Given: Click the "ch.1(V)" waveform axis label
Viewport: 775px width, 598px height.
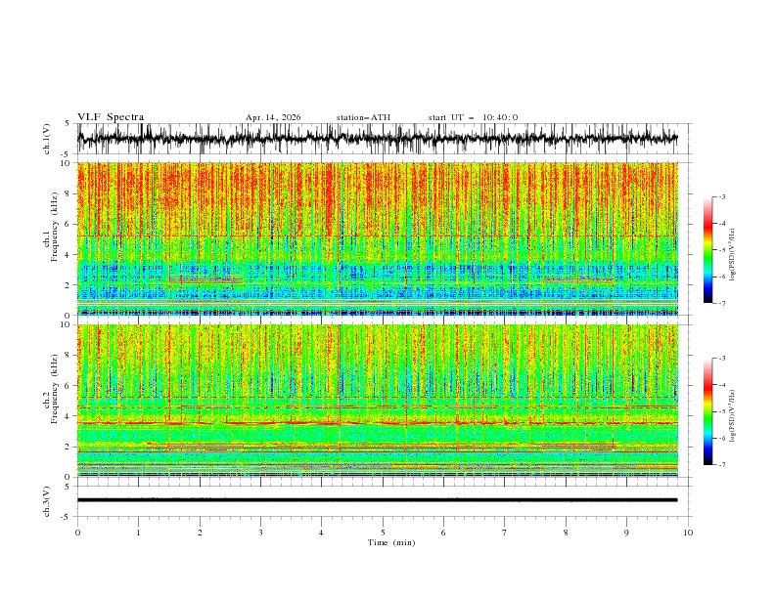Looking at the screenshot, I should coord(47,139).
